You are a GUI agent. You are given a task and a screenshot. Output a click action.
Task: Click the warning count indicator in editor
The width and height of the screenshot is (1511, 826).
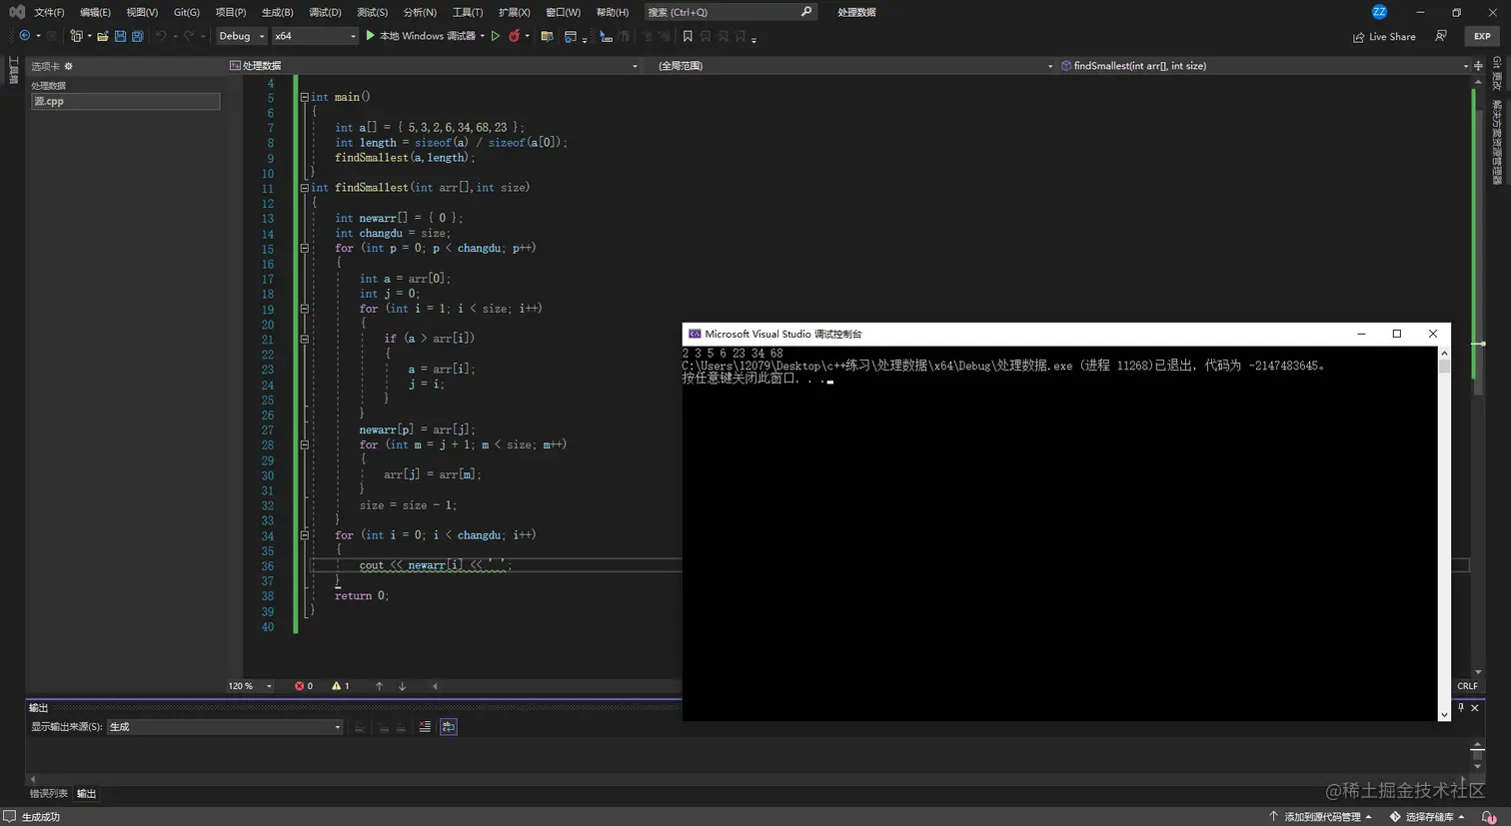coord(341,686)
